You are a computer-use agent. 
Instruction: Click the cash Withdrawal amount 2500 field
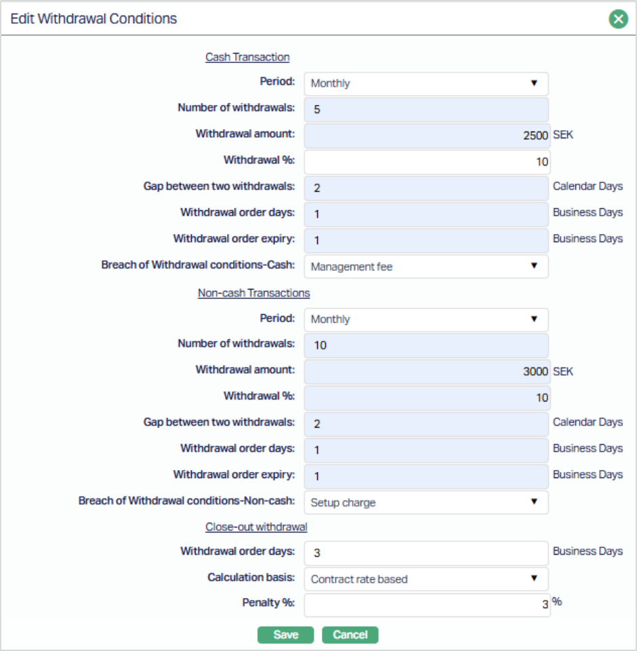pyautogui.click(x=426, y=136)
